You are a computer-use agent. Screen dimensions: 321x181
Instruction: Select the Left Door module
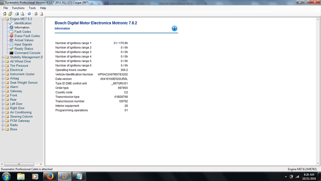(16, 104)
